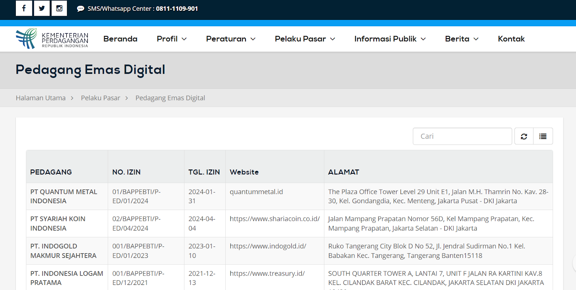Expand the Peraturan dropdown menu
The height and width of the screenshot is (290, 576).
click(x=231, y=39)
